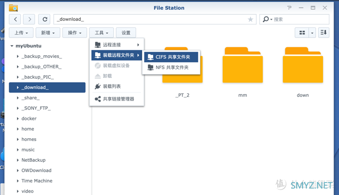Image resolution: width=339 pixels, height=195 pixels.
Task: Open the sort order icon button
Action: [x=324, y=32]
